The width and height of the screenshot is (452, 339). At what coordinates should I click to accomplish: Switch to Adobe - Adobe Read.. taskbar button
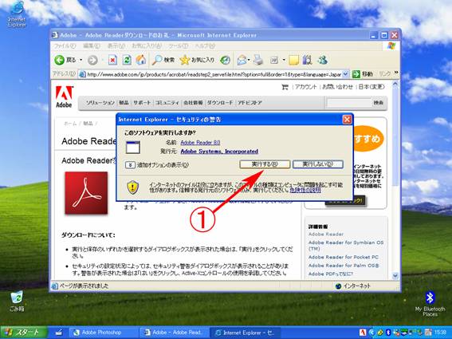point(174,333)
